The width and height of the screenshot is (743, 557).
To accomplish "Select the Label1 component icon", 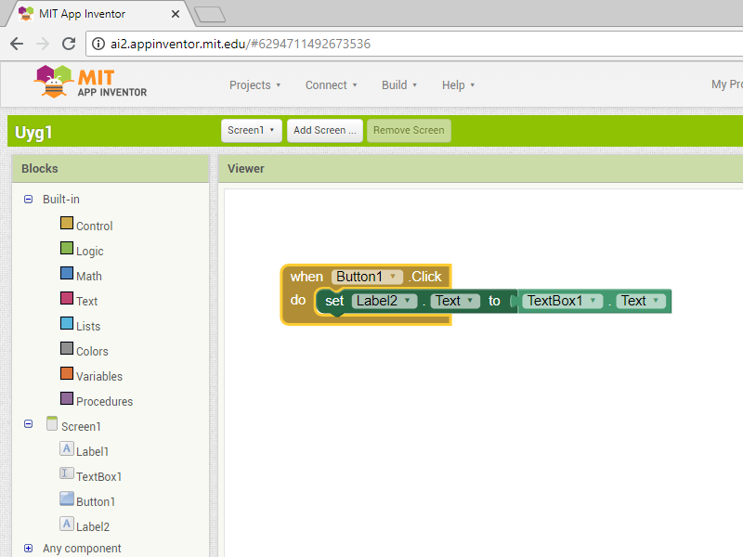I will coord(67,449).
